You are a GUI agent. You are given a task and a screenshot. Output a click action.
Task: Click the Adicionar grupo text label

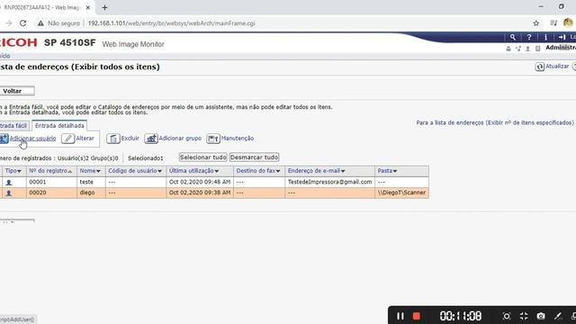[x=180, y=139]
